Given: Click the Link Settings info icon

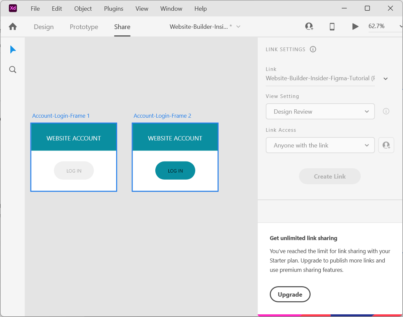Looking at the screenshot, I should [x=313, y=49].
